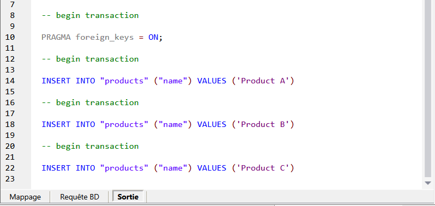
Task: Click the scrollbar down arrow
Action: 428,183
